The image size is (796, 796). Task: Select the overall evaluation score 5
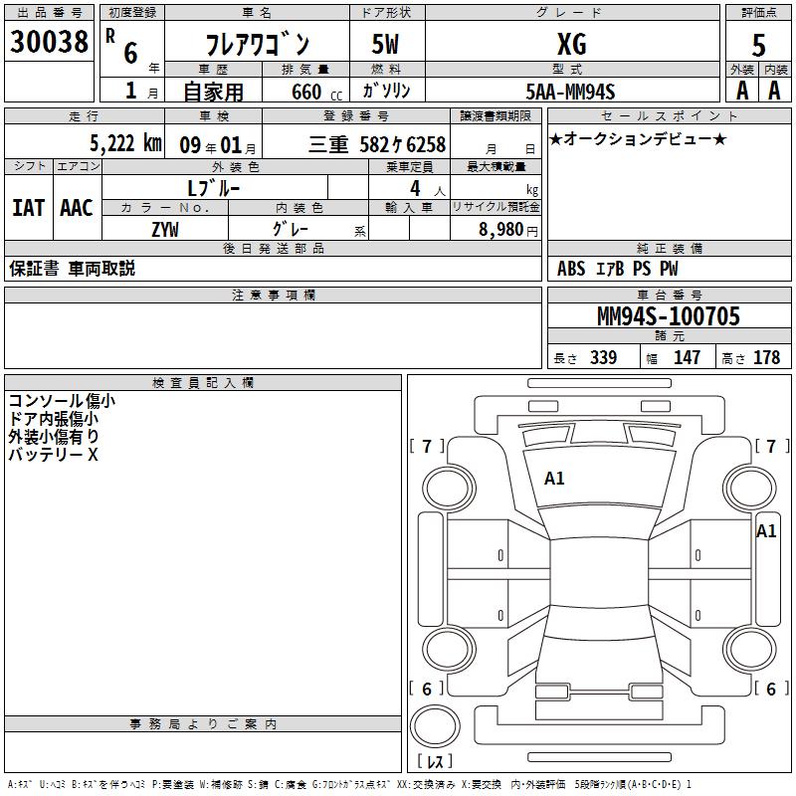pos(758,45)
